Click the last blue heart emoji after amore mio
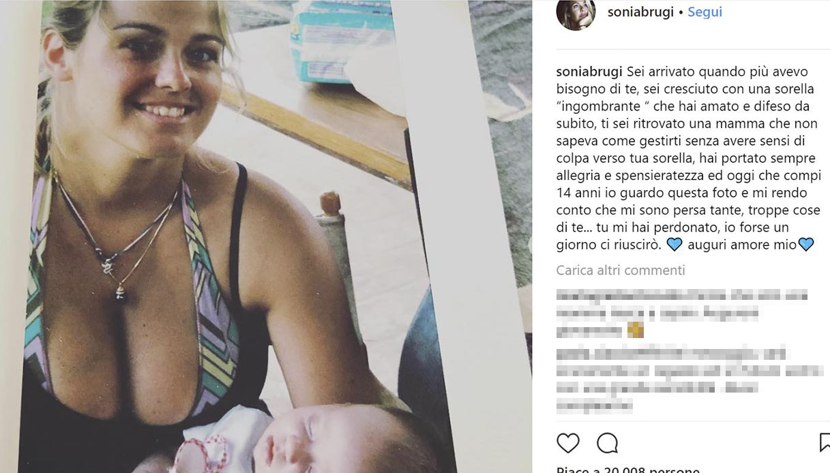This screenshot has width=830, height=473. [806, 245]
